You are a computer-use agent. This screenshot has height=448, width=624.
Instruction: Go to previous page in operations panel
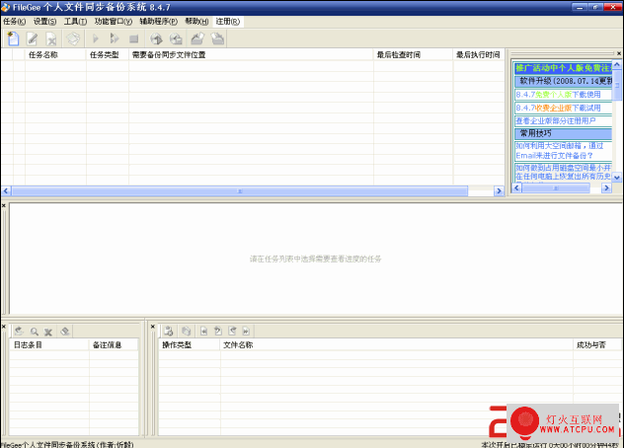[x=217, y=331]
